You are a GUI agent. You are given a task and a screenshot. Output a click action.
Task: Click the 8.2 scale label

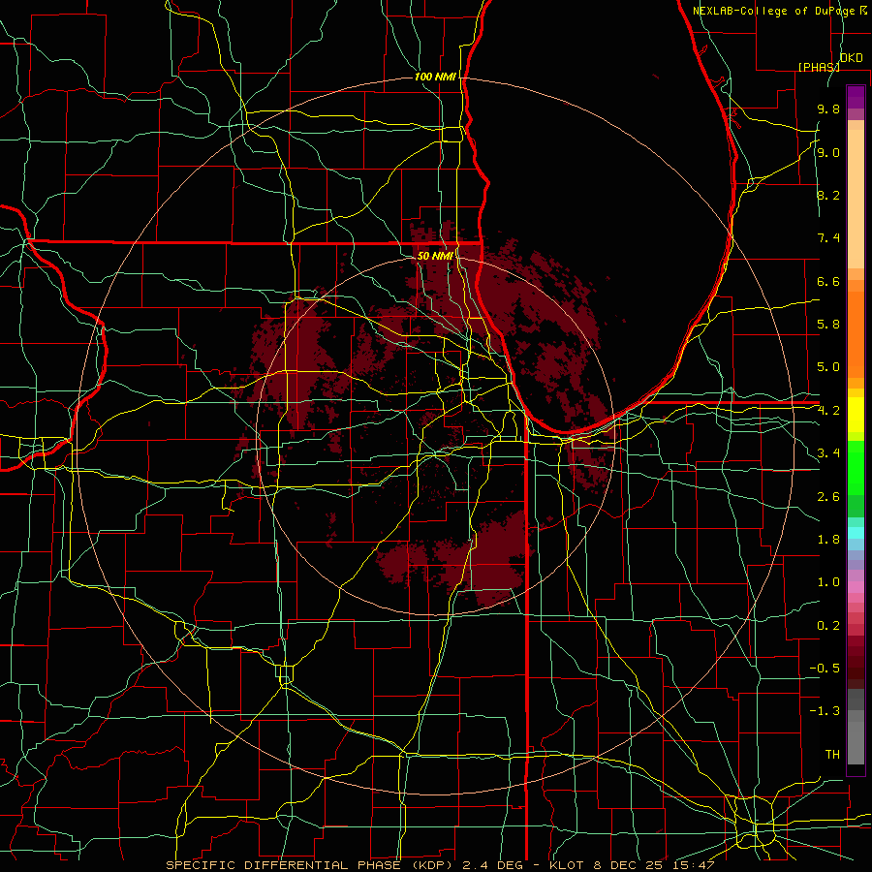pos(828,196)
